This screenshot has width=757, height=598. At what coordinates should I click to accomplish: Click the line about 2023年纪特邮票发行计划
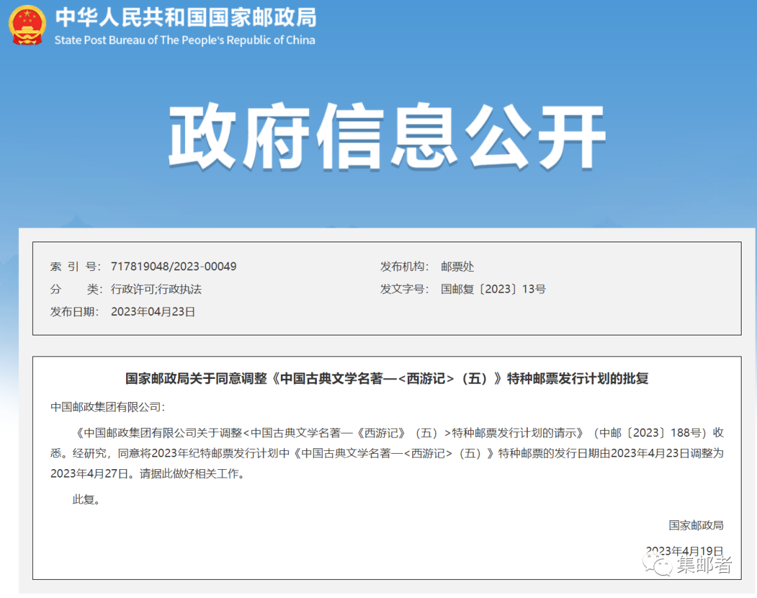tap(387, 453)
